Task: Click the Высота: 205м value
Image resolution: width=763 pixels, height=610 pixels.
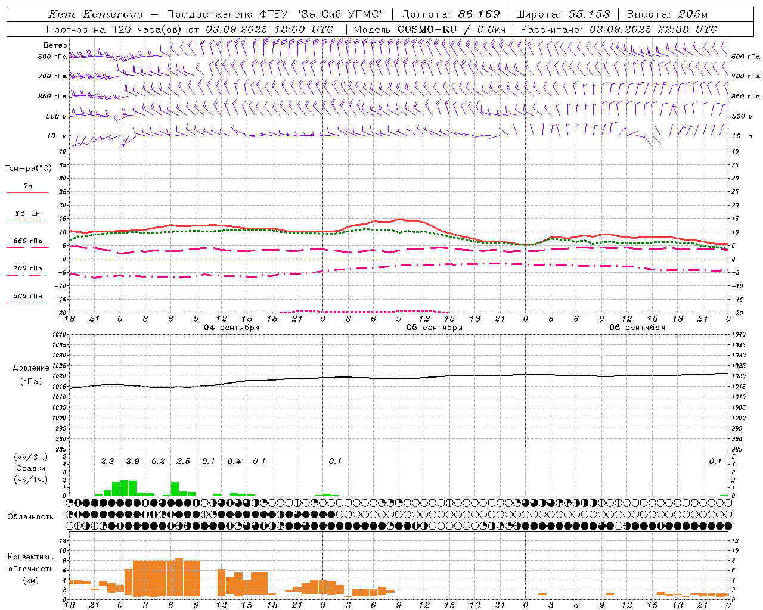Action: pyautogui.click(x=667, y=14)
